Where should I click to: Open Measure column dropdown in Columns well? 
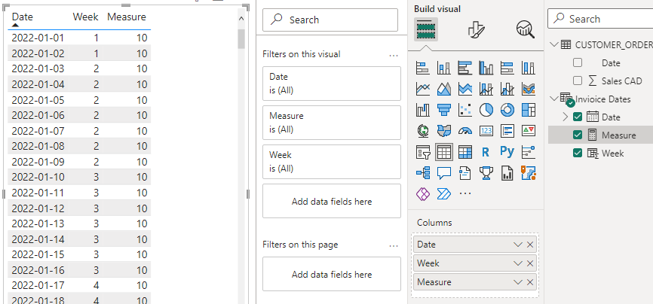[518, 282]
